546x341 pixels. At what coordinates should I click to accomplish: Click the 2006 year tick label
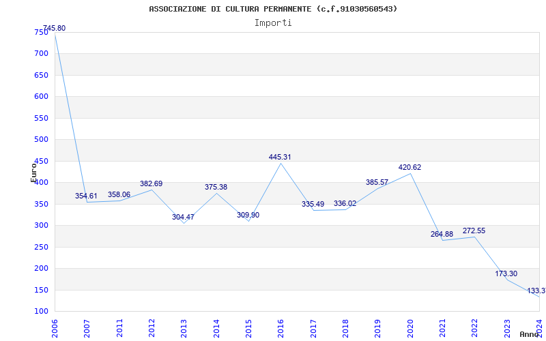55,328
